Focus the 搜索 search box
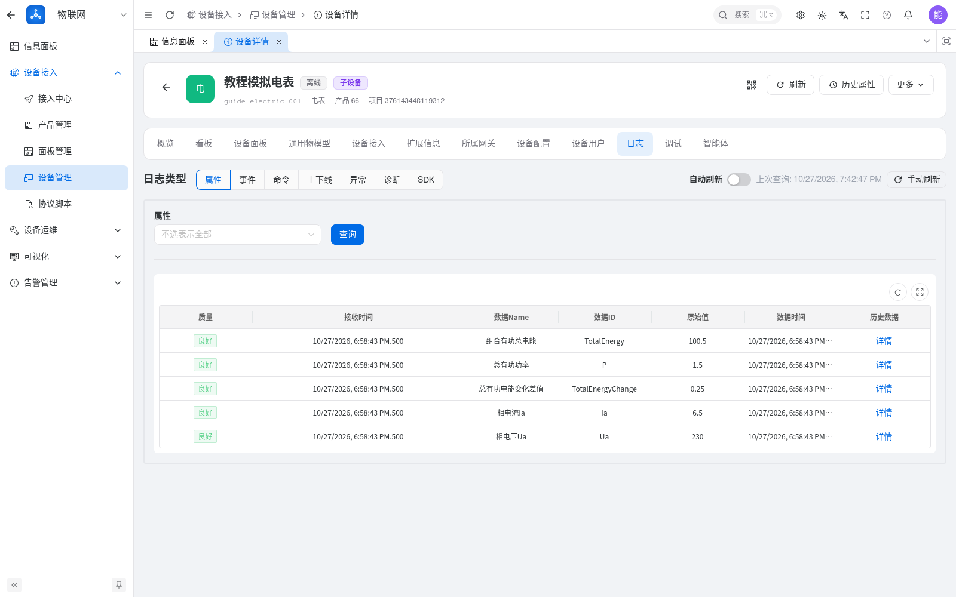Screen dimensions: 956x597 [x=747, y=15]
